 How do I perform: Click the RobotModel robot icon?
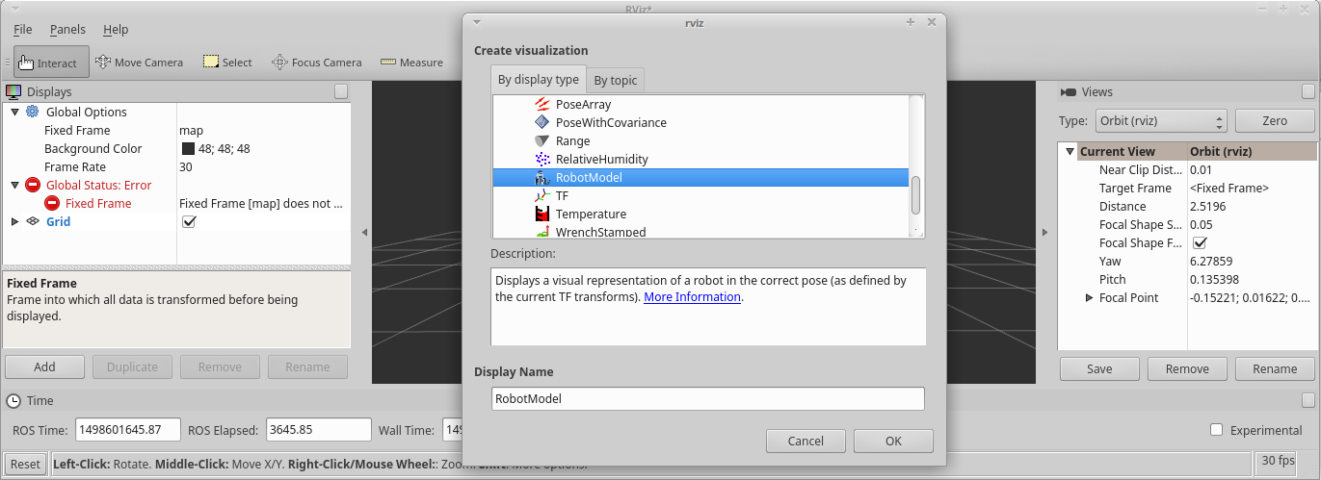[x=542, y=177]
